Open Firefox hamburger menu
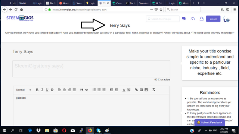This screenshot has height=134, width=239. 235,9
